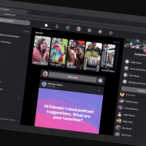Open the Groups icon in navigation
Viewport: 146px width, 146px height.
click(100, 32)
